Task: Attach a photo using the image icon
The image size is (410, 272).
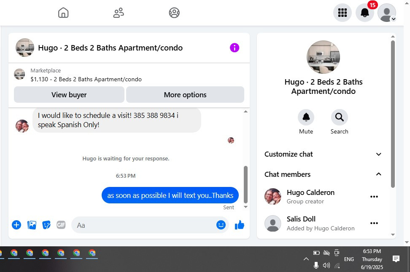Action: pyautogui.click(x=32, y=225)
